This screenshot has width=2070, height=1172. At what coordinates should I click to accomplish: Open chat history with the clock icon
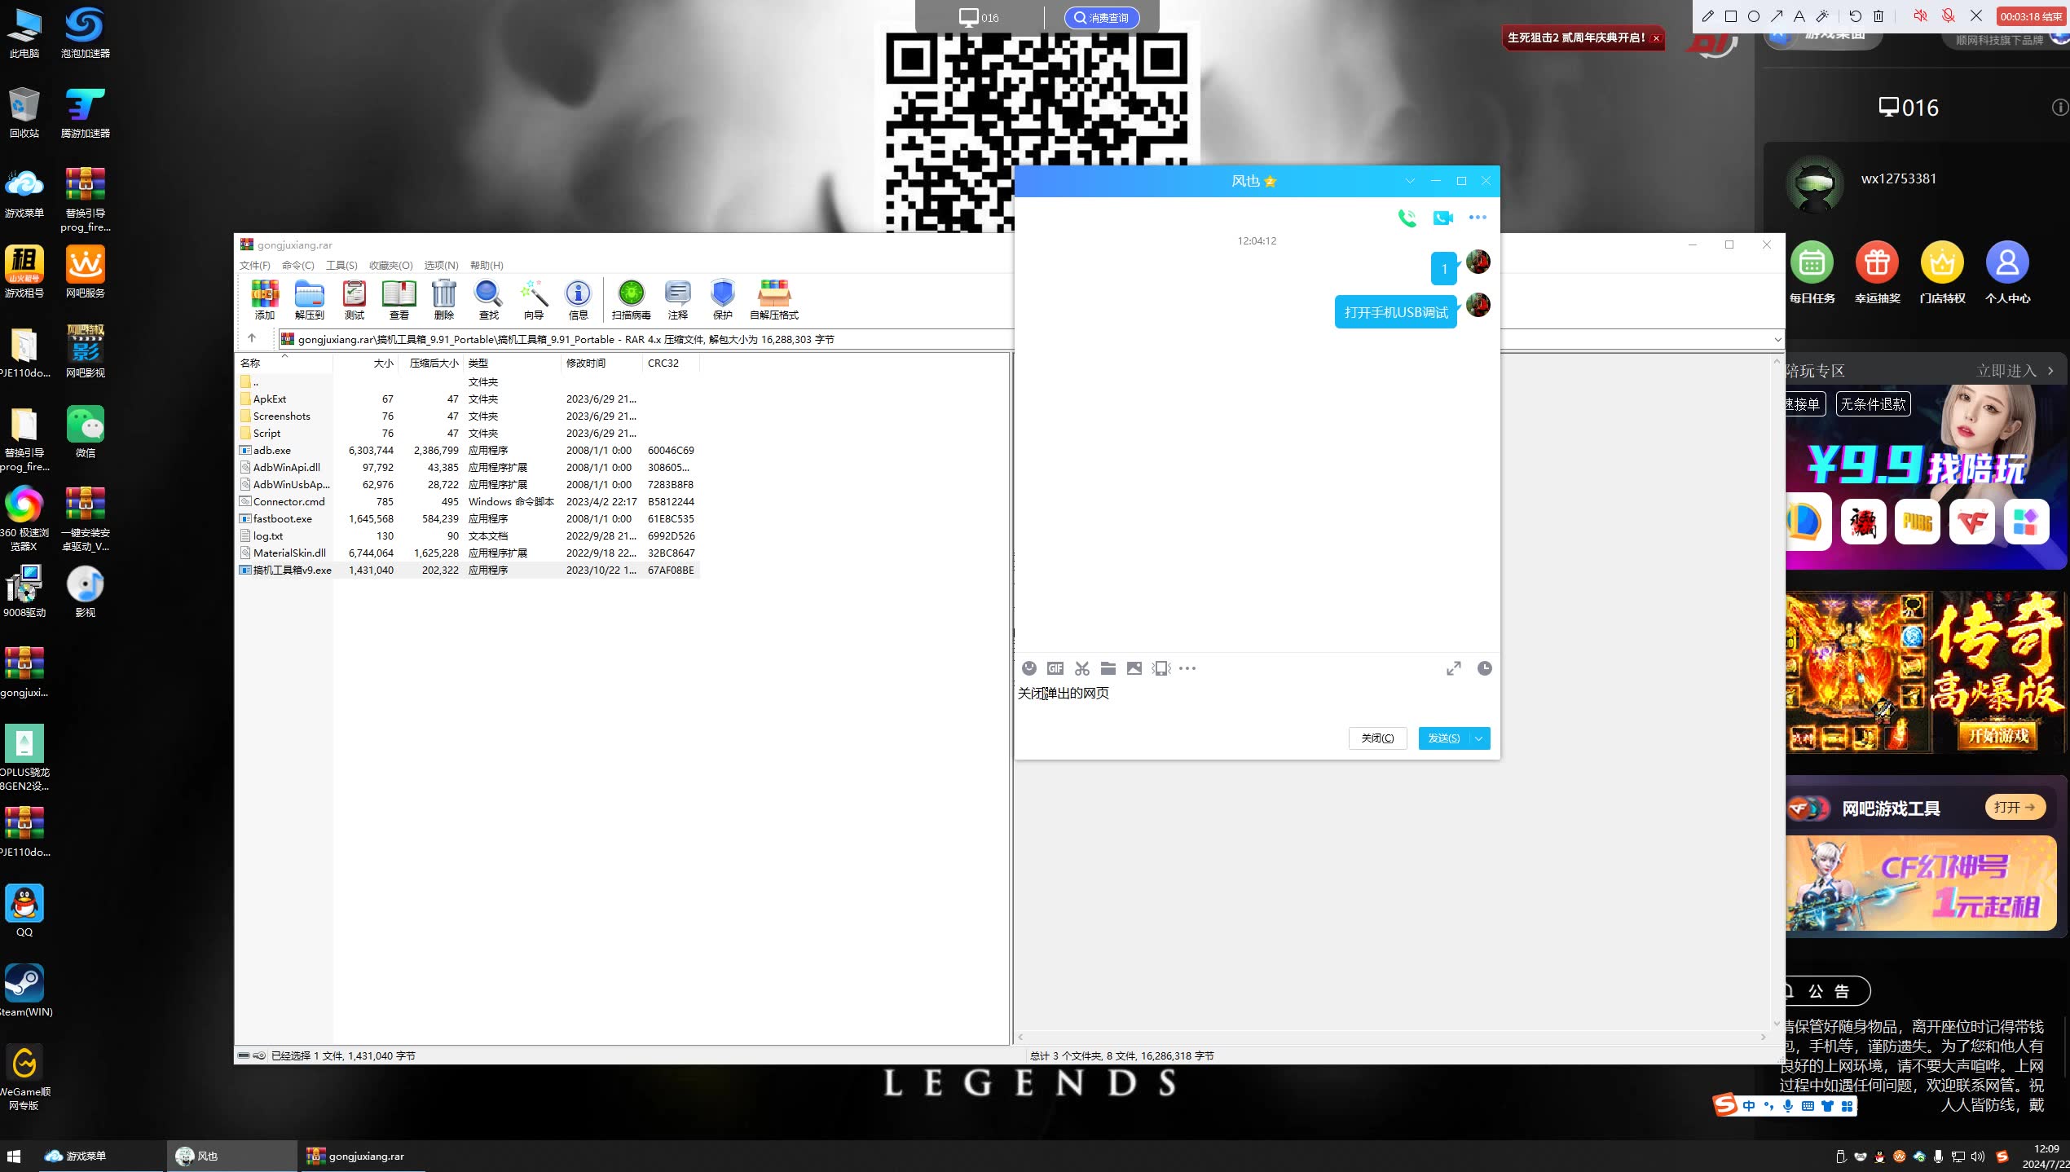click(1485, 668)
